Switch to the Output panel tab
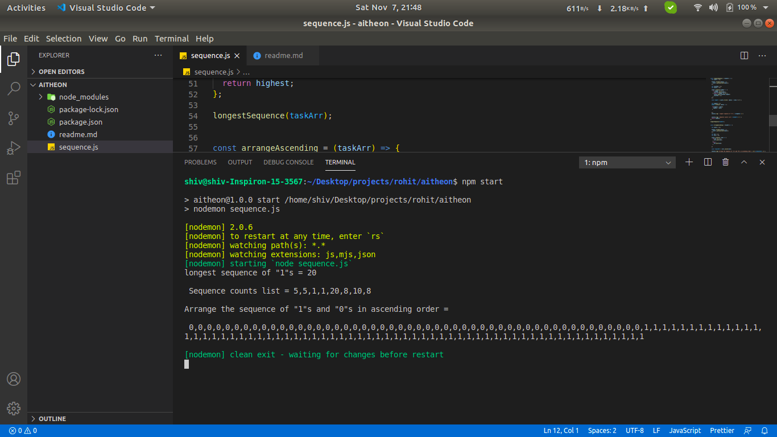Image resolution: width=777 pixels, height=437 pixels. [240, 162]
